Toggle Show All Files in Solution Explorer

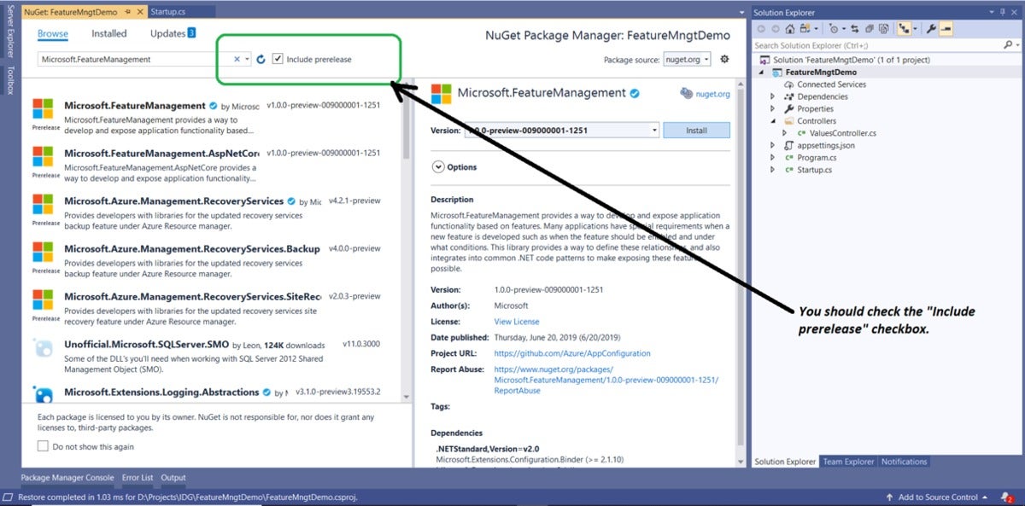pos(883,29)
